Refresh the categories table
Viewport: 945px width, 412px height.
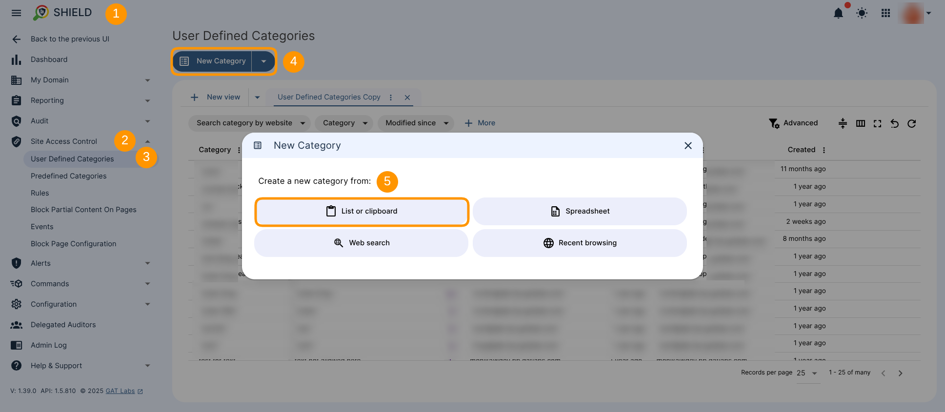pyautogui.click(x=911, y=123)
